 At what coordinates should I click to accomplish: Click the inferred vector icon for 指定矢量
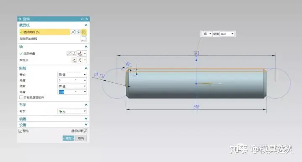(x=80, y=54)
